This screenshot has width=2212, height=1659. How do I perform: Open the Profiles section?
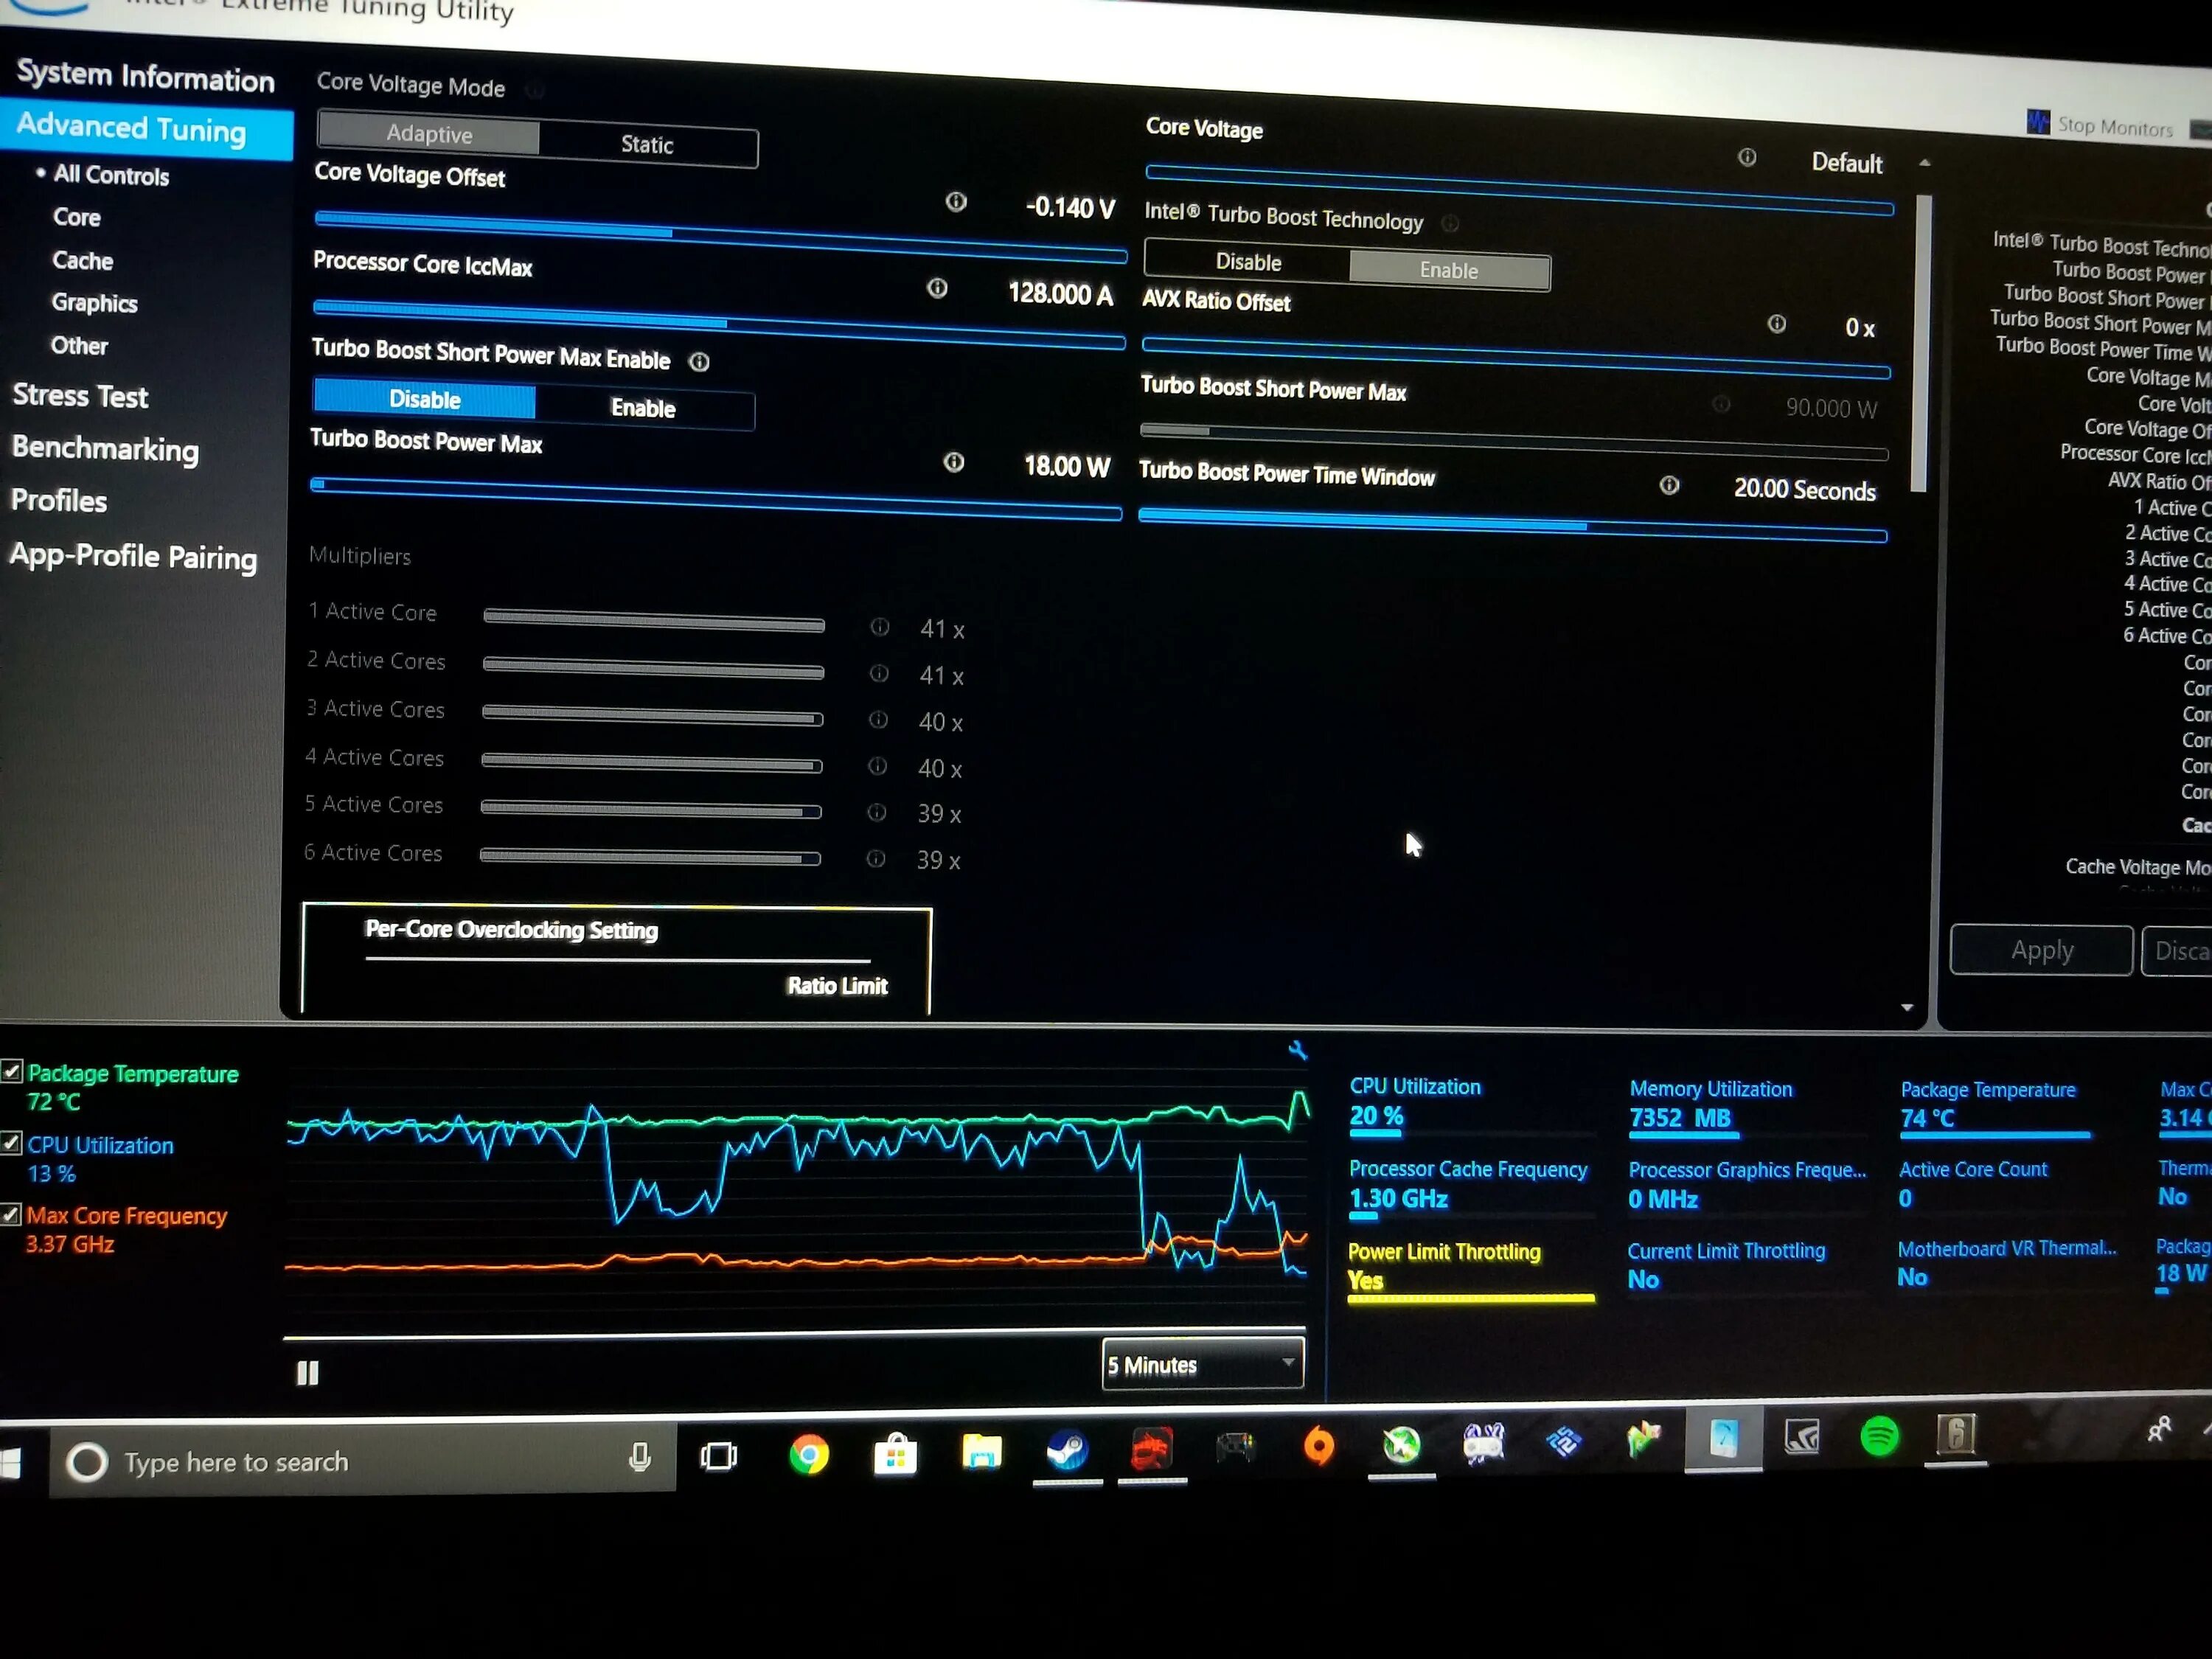tap(58, 500)
